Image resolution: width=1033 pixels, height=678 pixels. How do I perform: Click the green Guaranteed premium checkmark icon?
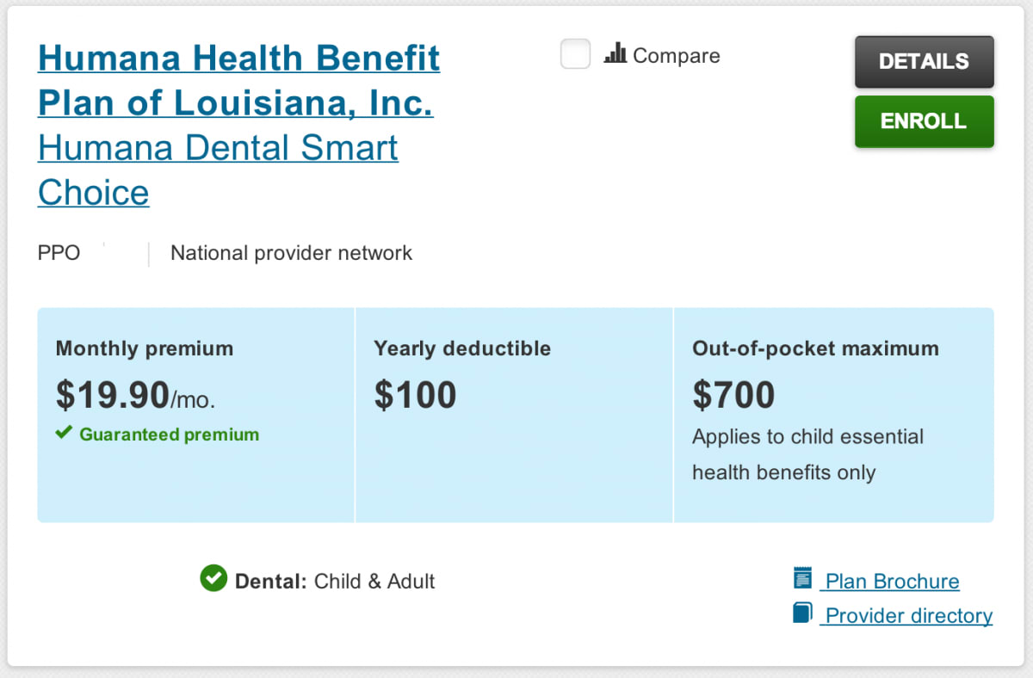64,433
